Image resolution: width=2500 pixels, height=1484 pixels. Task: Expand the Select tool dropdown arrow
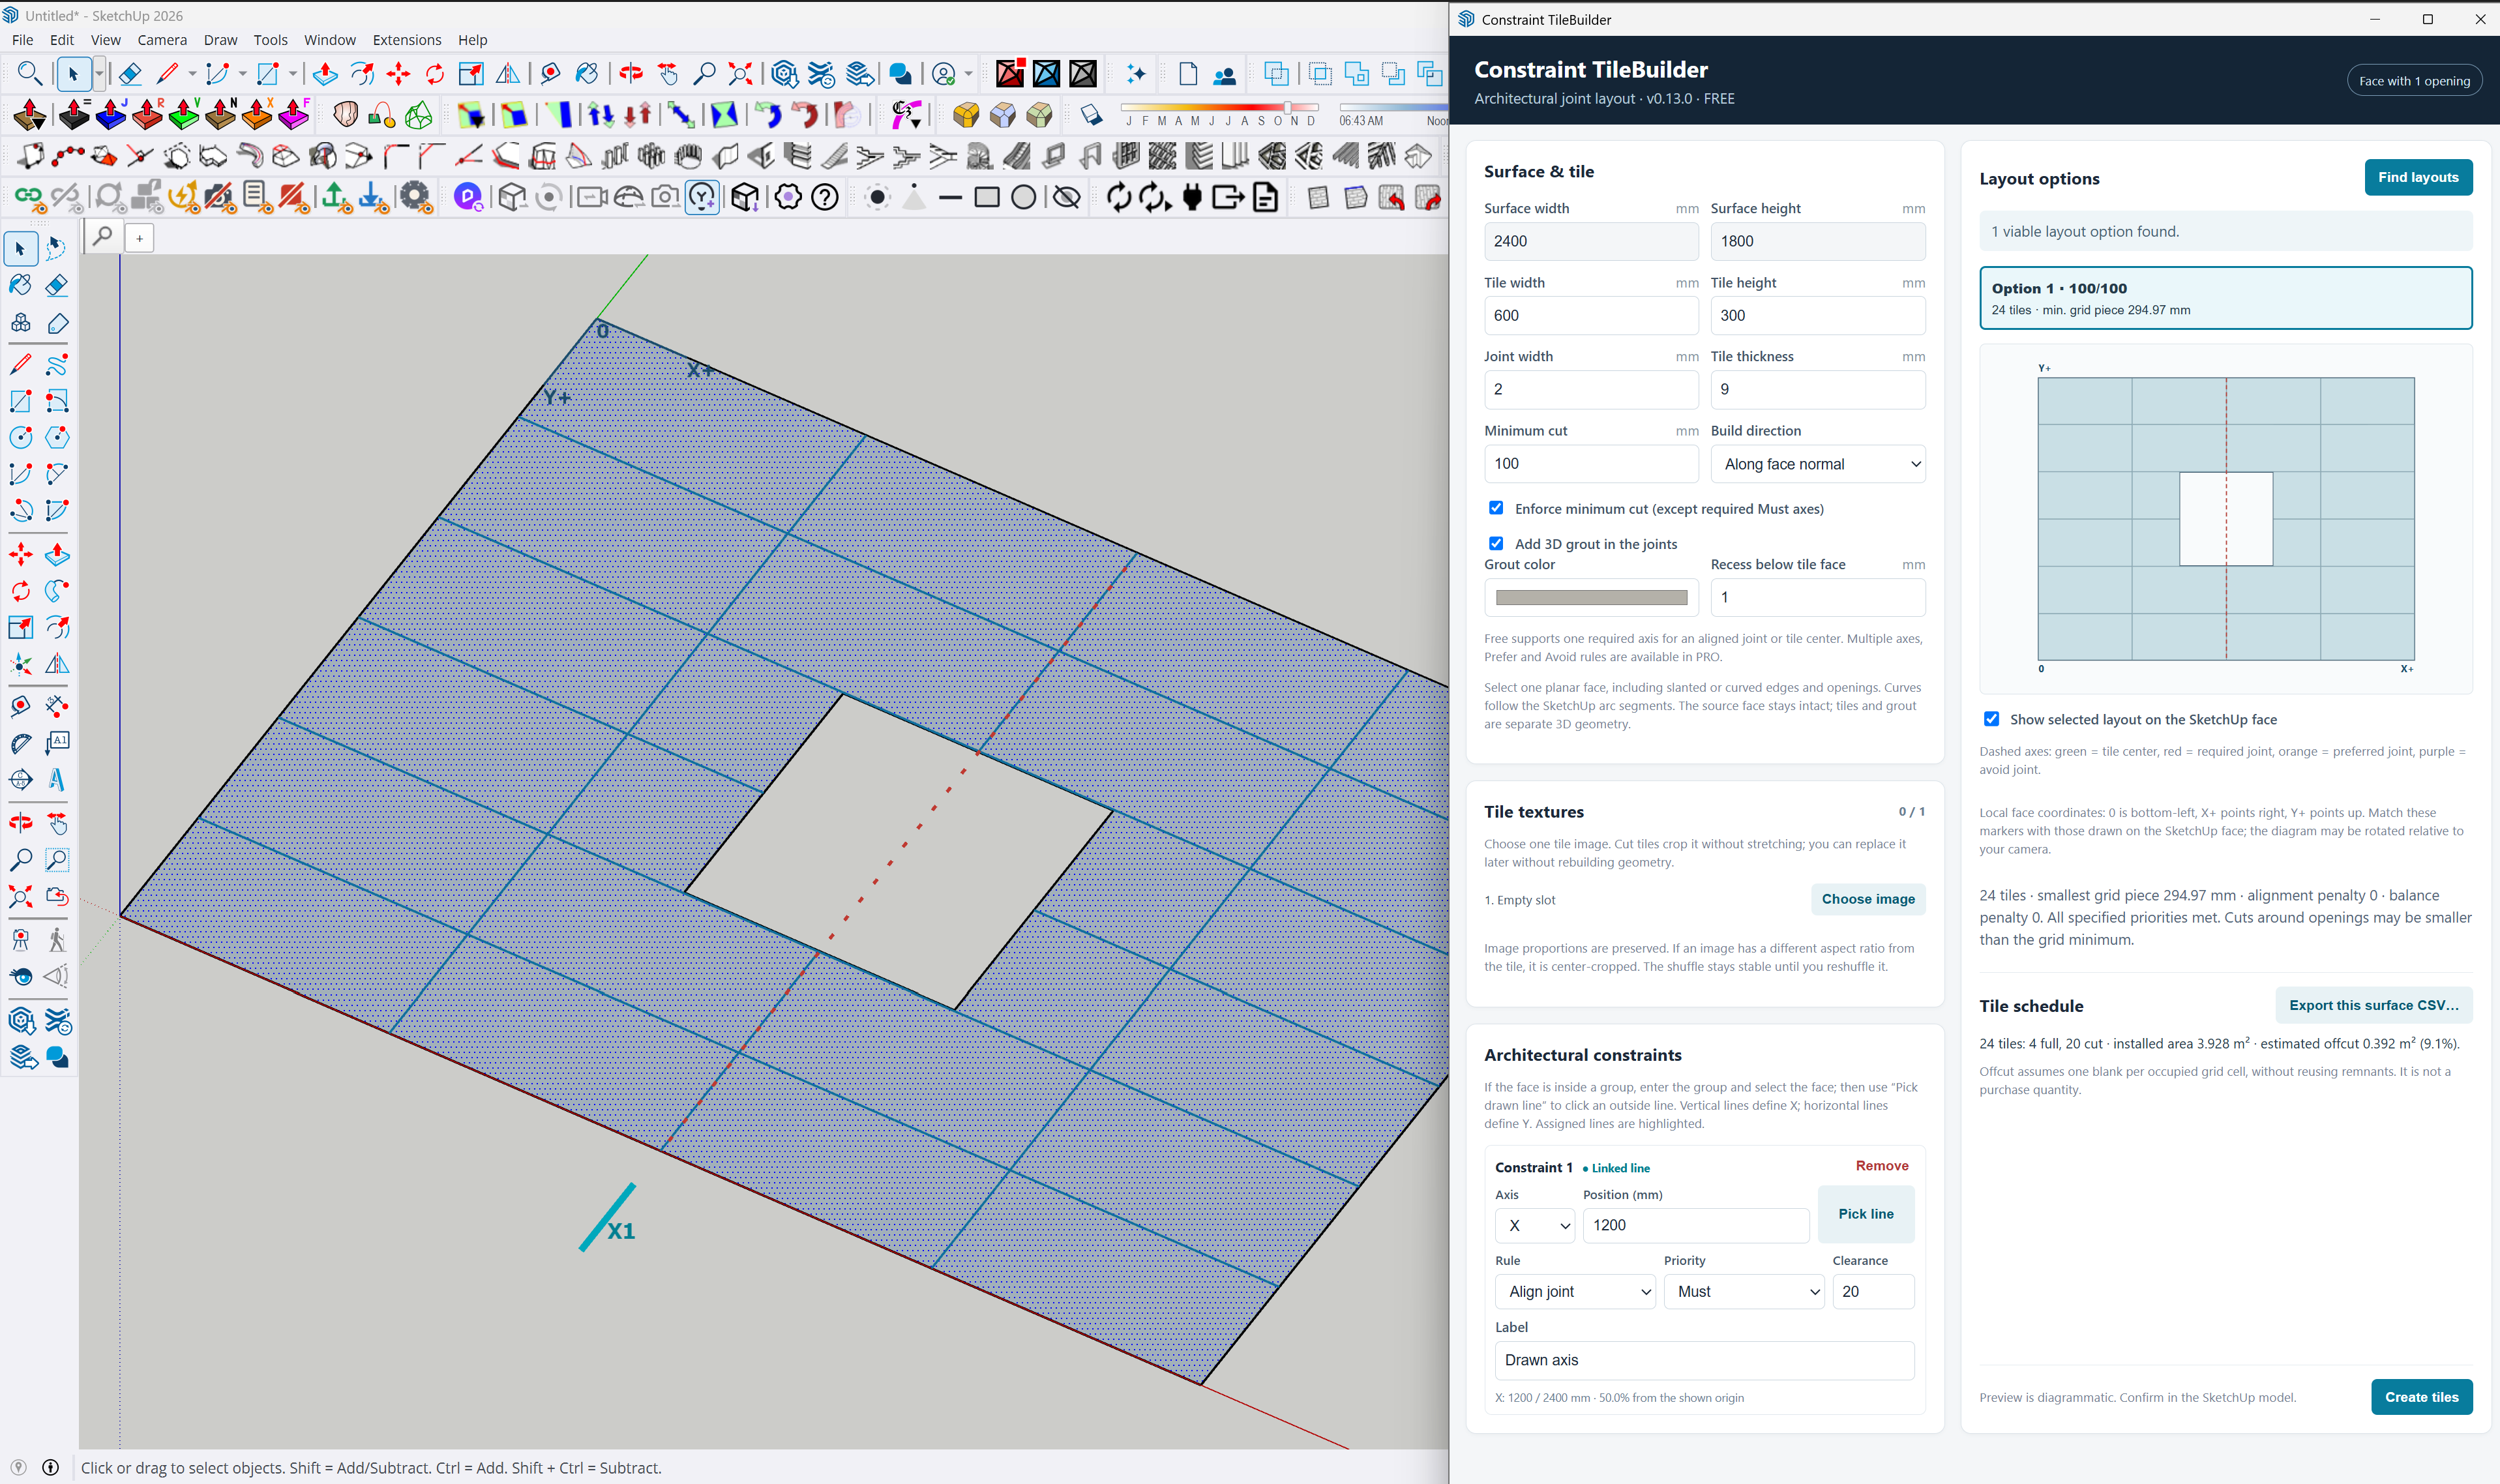(99, 73)
